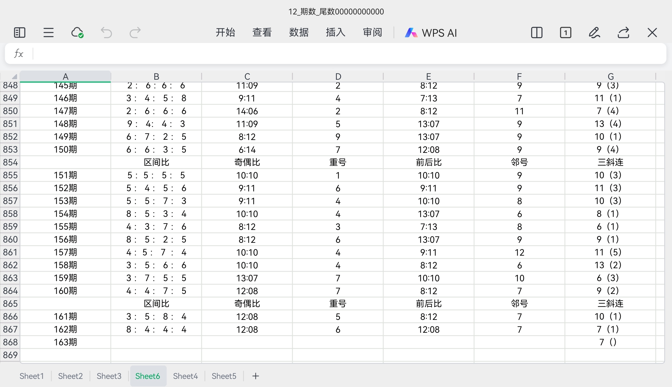Click the formula bar input field
Image resolution: width=672 pixels, height=387 pixels.
(x=346, y=54)
